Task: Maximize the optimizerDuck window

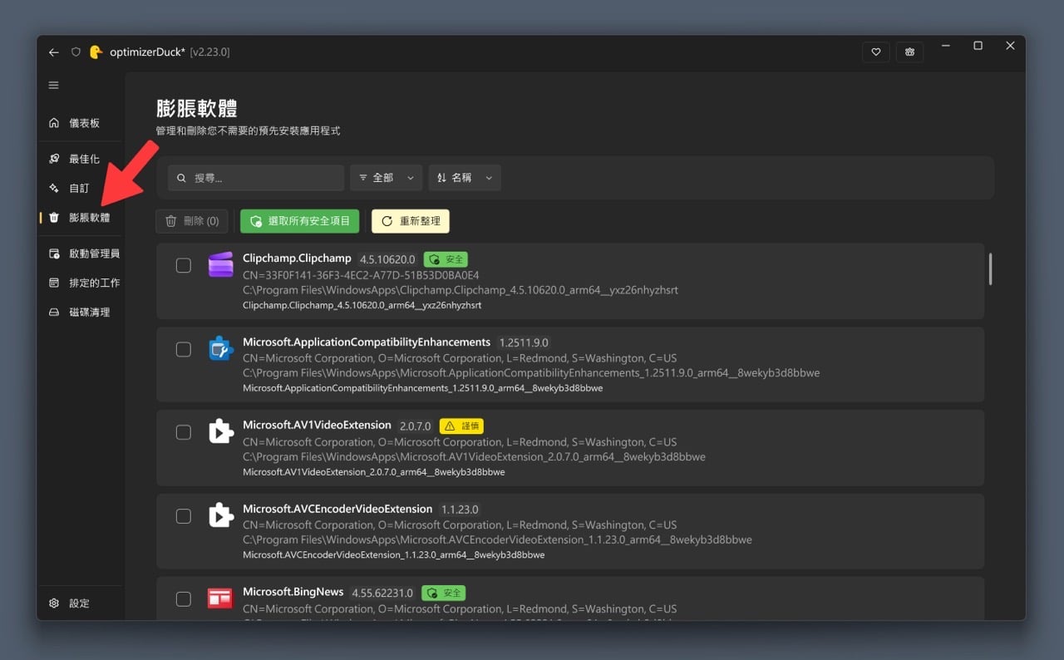Action: point(978,46)
